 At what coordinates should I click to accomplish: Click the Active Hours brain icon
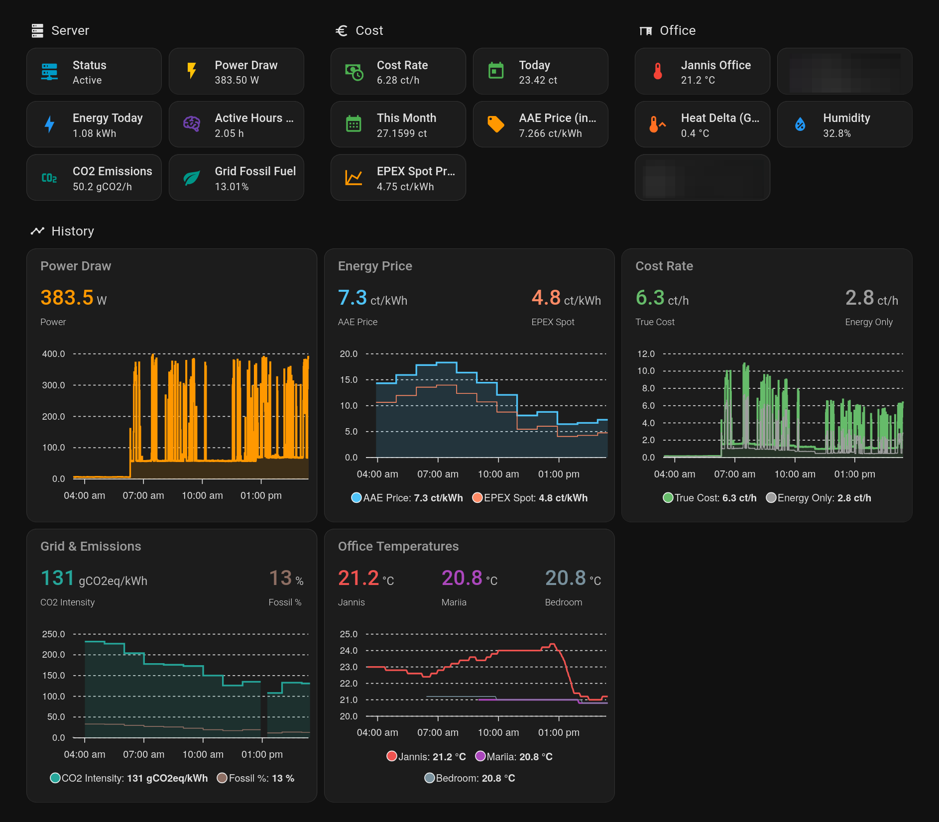pos(192,124)
